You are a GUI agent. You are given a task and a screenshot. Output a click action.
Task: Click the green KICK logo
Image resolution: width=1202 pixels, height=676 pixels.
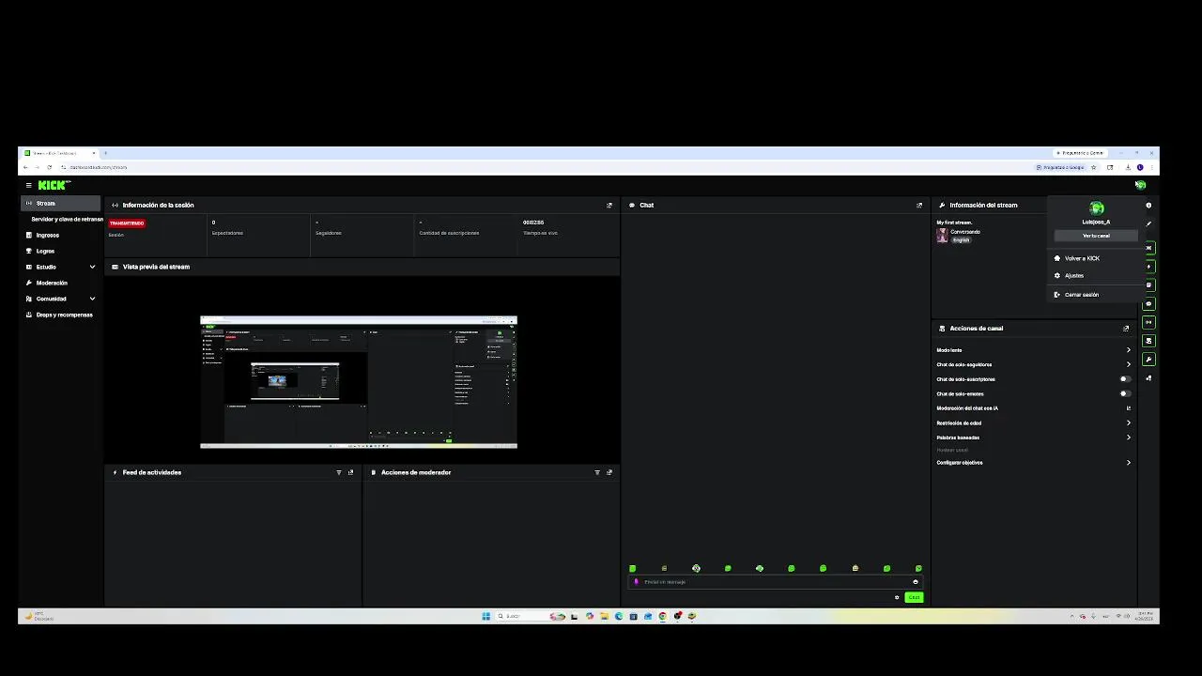[x=52, y=185]
